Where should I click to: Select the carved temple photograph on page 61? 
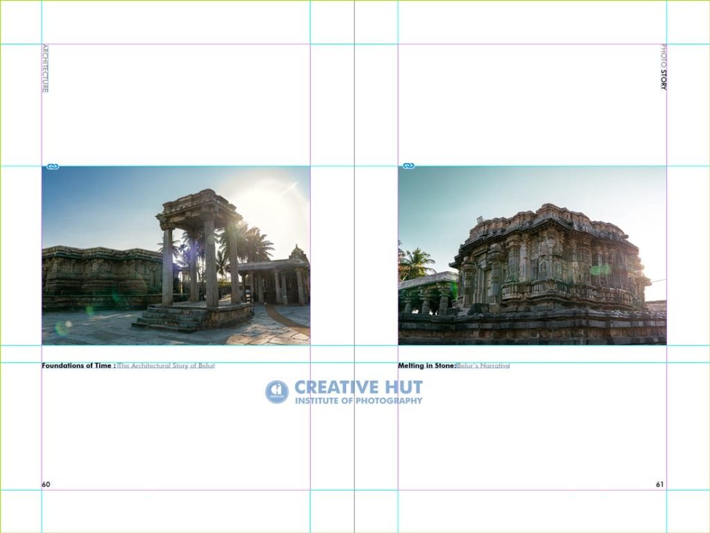point(532,256)
